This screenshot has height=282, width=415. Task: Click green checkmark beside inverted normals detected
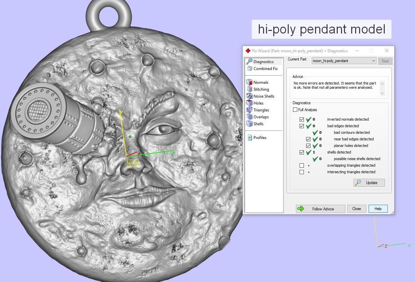pyautogui.click(x=308, y=119)
